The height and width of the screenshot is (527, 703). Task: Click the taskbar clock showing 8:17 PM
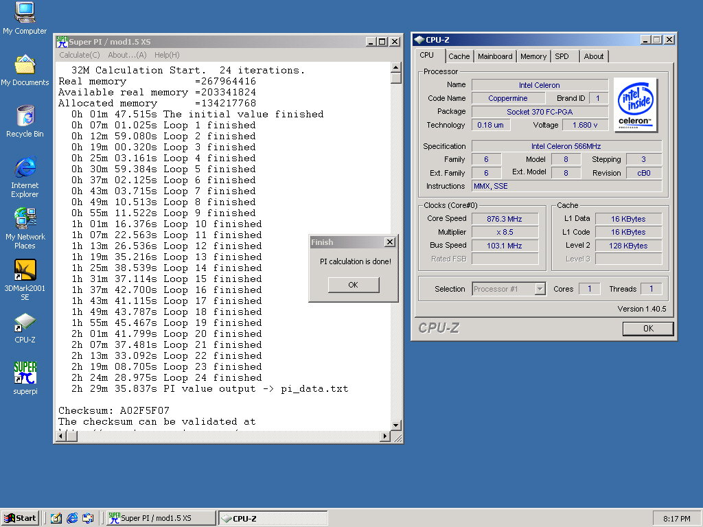tap(676, 519)
